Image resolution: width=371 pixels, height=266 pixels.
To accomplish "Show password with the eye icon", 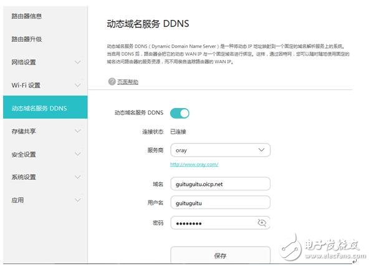I will click(x=262, y=223).
